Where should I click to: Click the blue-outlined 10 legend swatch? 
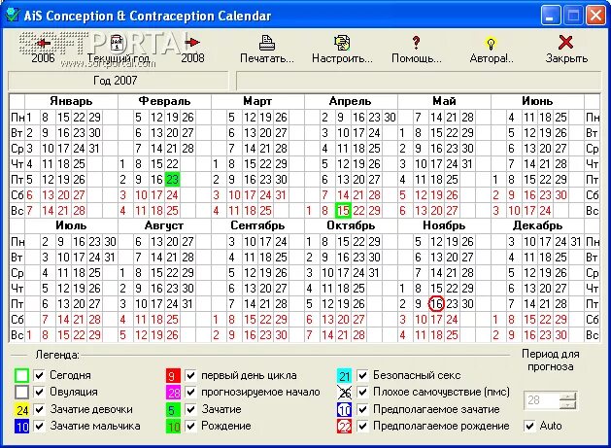(x=345, y=410)
